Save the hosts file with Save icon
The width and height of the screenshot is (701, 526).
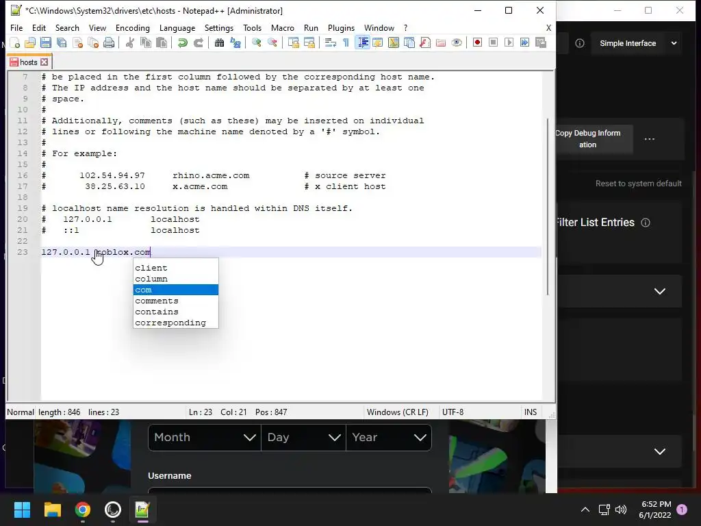pyautogui.click(x=46, y=43)
